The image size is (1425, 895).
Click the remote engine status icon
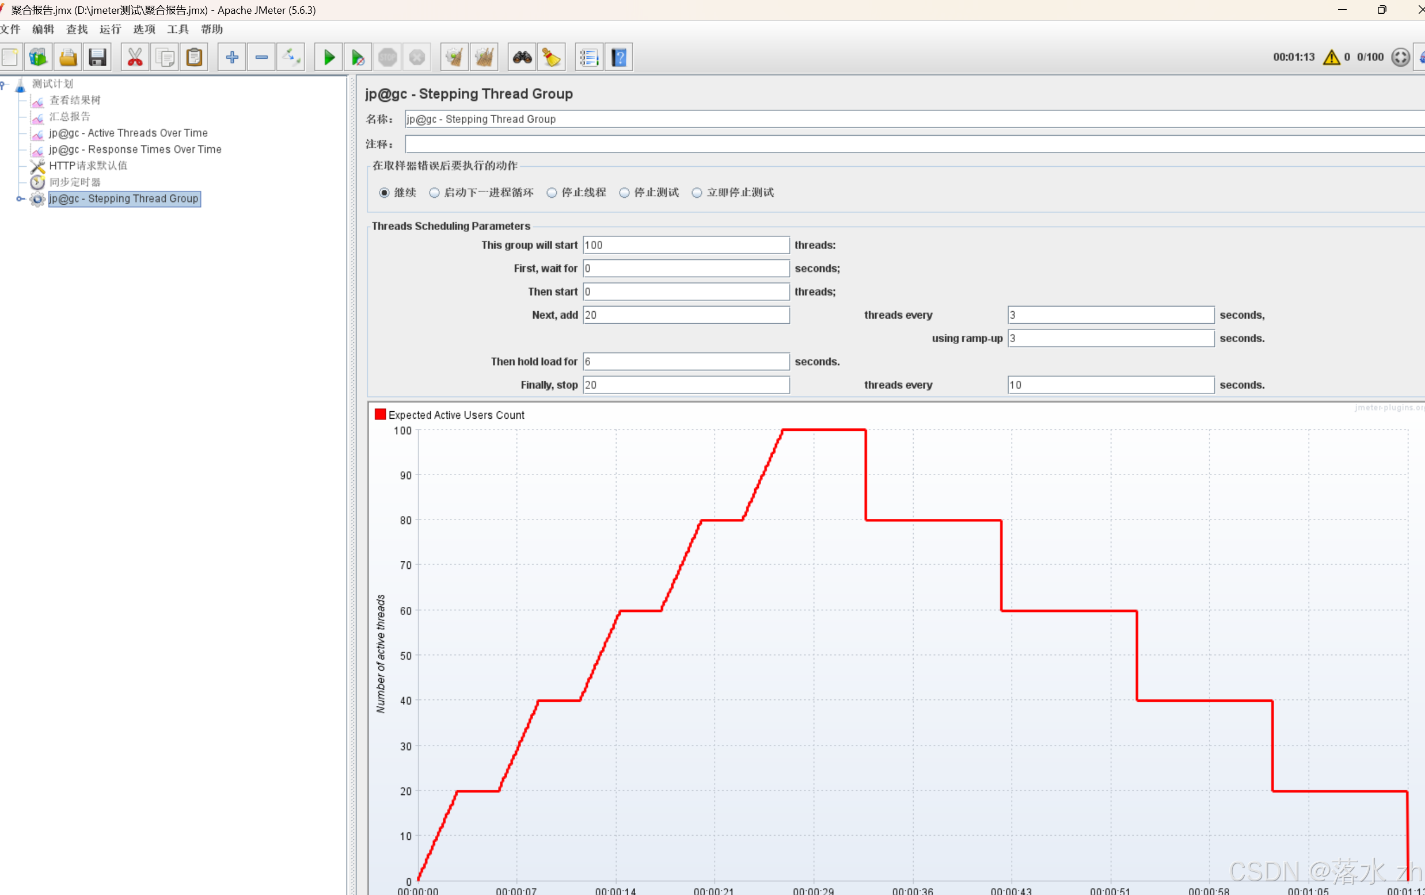(1400, 58)
